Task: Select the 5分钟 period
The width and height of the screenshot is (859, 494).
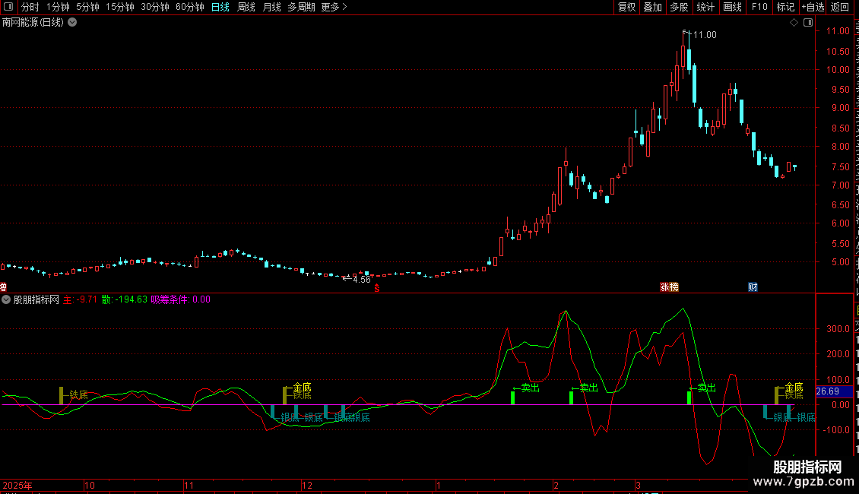Action: click(x=87, y=7)
